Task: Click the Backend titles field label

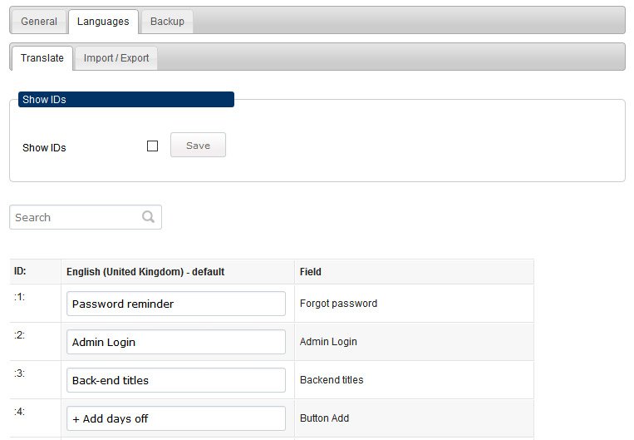Action: click(x=332, y=380)
